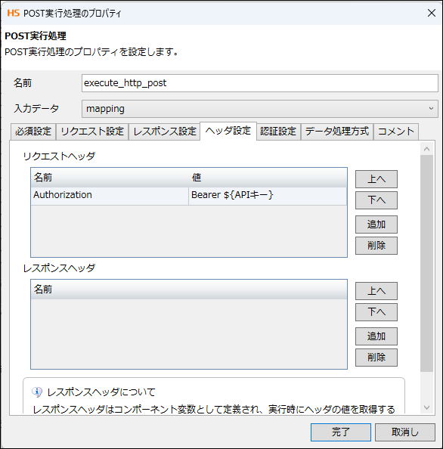The height and width of the screenshot is (449, 443).
Task: Click the 完了 button to finish
Action: [341, 432]
